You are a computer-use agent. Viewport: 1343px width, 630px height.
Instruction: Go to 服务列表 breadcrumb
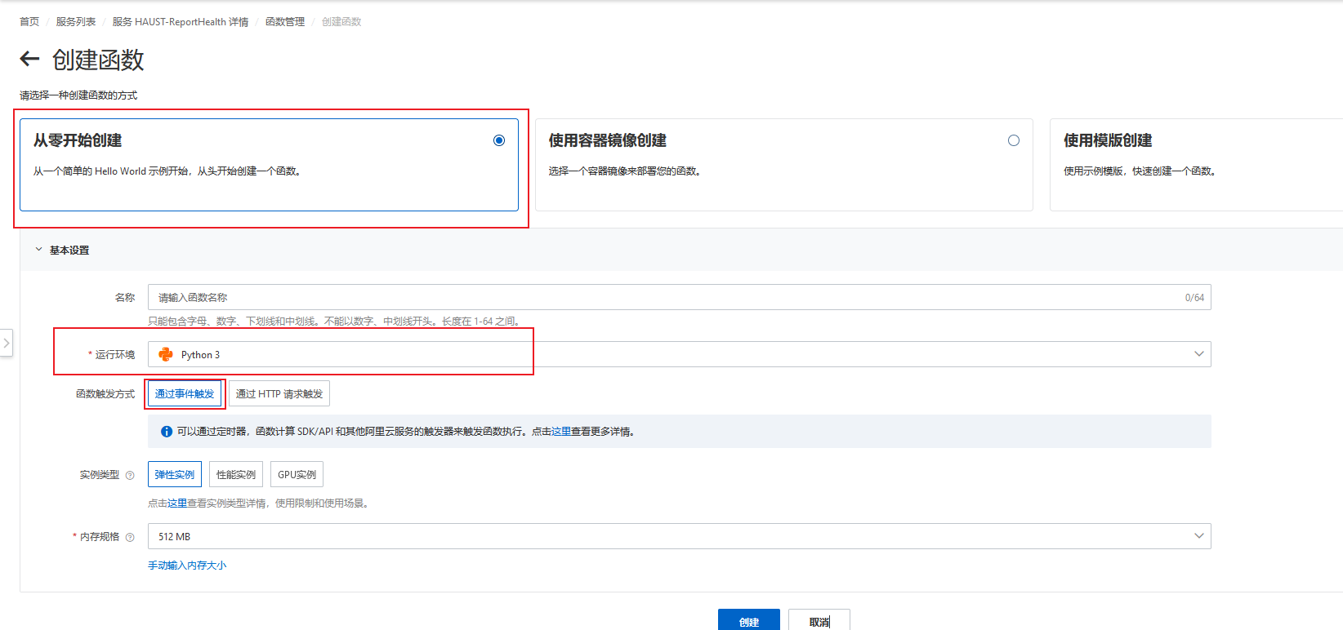[x=76, y=22]
